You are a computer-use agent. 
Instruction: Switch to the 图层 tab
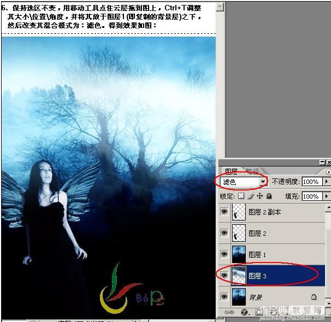click(231, 171)
